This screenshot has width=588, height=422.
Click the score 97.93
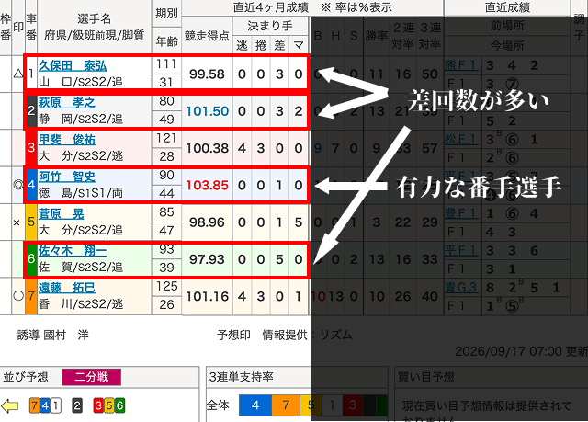pos(207,259)
